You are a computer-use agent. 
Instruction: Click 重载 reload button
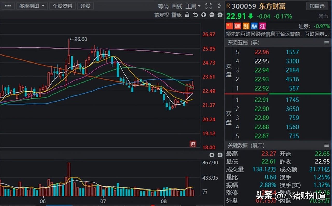pos(176,15)
